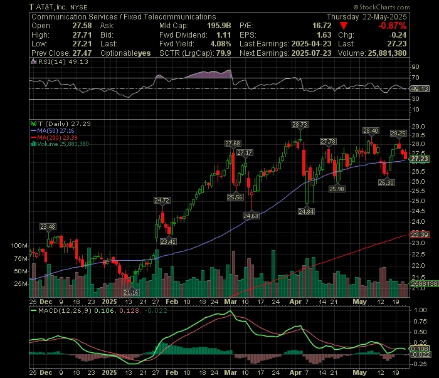Click the header Volume value 25,881,380
This screenshot has width=439, height=378.
[x=387, y=53]
